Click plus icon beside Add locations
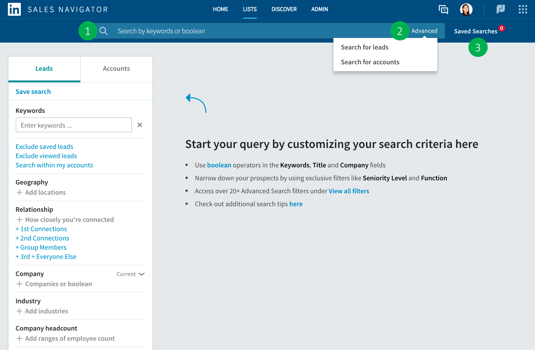This screenshot has width=535, height=350. [19, 192]
